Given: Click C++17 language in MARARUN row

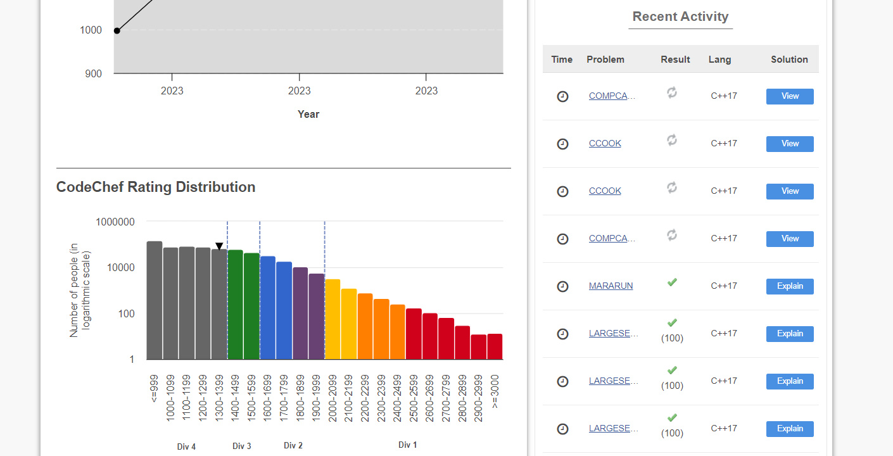Looking at the screenshot, I should tap(724, 286).
